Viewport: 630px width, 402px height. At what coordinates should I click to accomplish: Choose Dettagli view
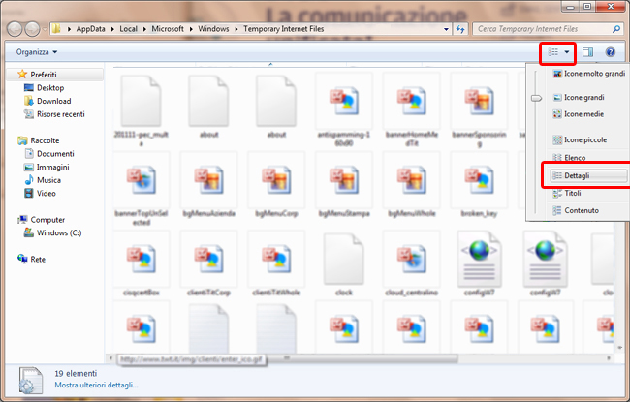[588, 175]
